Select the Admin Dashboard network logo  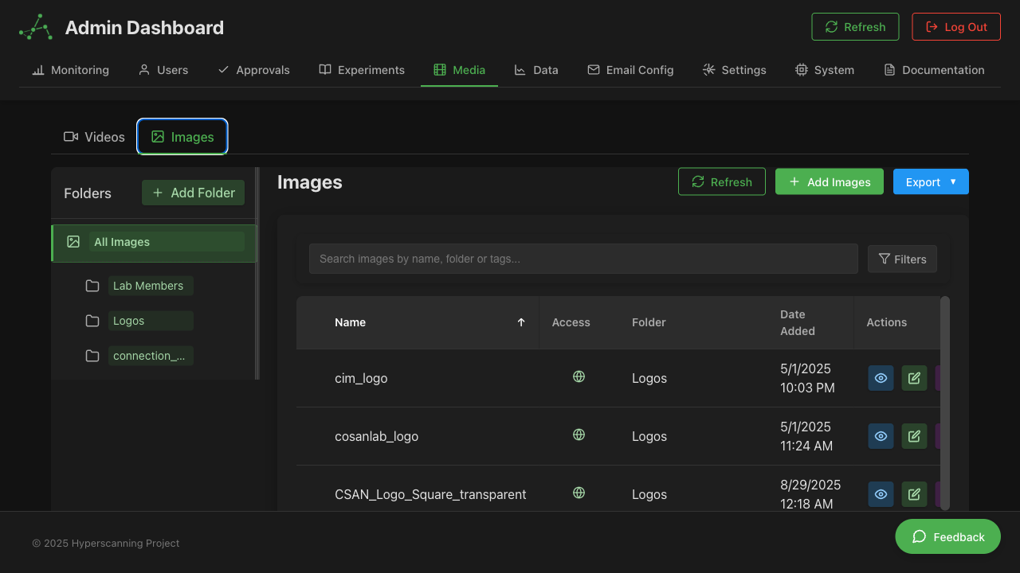click(35, 26)
